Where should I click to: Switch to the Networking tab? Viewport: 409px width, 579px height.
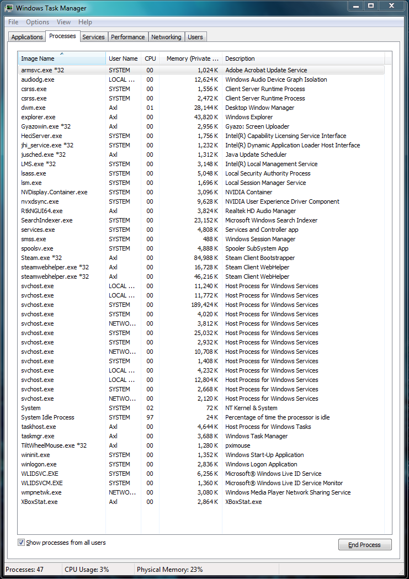click(x=166, y=37)
